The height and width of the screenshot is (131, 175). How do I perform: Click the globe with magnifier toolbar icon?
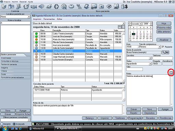(64, 6)
